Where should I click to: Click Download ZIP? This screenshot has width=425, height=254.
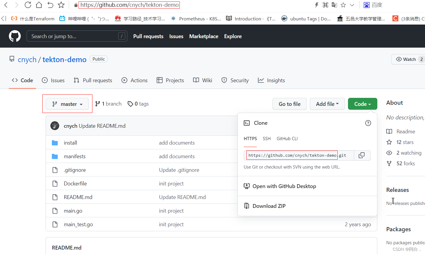(x=265, y=206)
